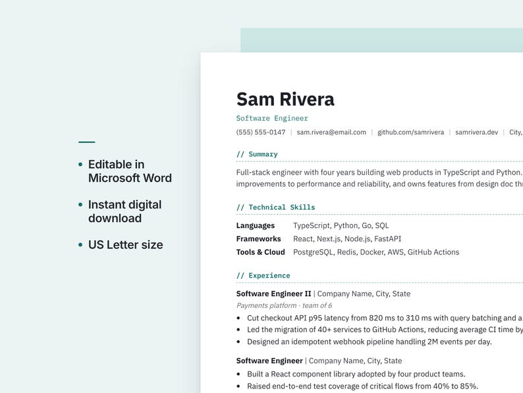Click the 'Software Engineer II' job title
Viewport: 523px width, 393px height.
[x=273, y=294]
